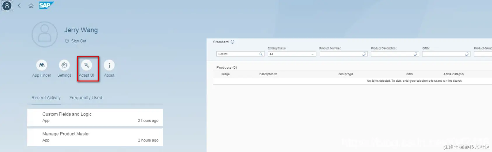Screen dimensions: 492x152
Task: Click the Article Category column header
Action: (454, 74)
